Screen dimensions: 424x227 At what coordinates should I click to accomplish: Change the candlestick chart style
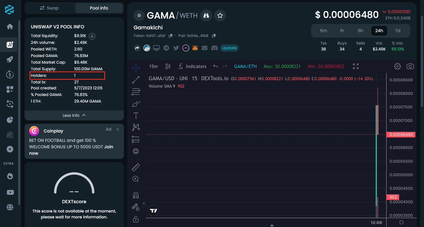pyautogui.click(x=168, y=66)
